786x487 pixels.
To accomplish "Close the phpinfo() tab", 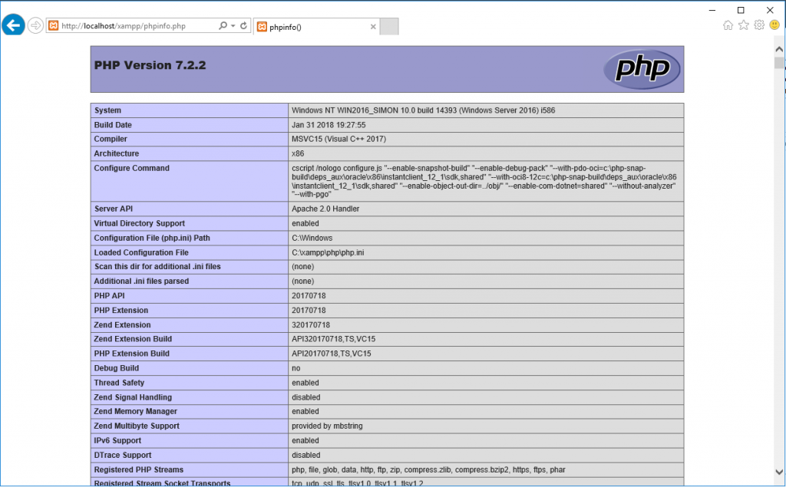I will pos(373,27).
